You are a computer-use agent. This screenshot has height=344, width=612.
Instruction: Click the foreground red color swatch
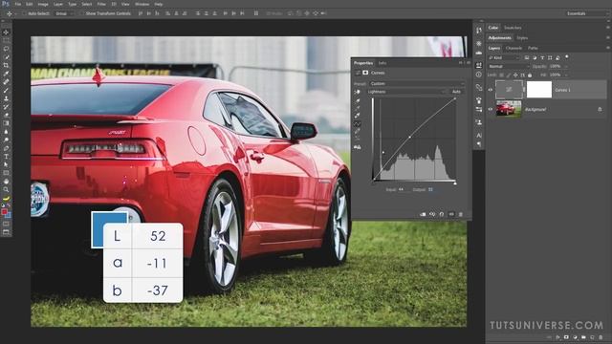(4, 212)
